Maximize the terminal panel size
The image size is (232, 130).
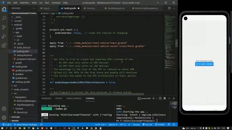coord(169,98)
